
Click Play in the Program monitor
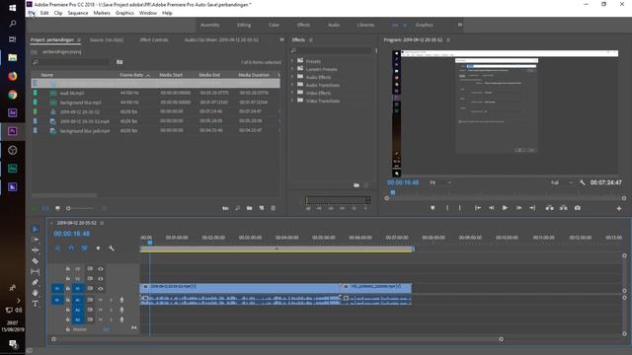505,208
